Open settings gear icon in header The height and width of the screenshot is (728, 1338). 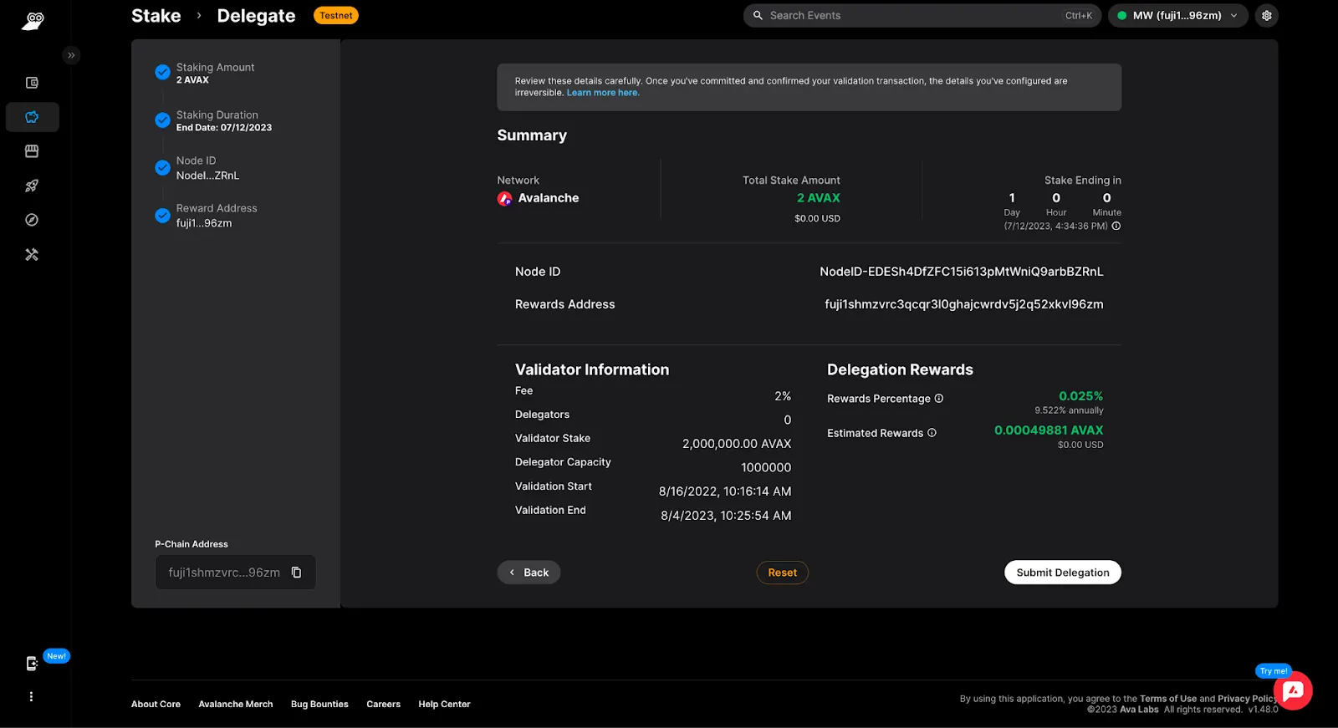click(x=1266, y=15)
